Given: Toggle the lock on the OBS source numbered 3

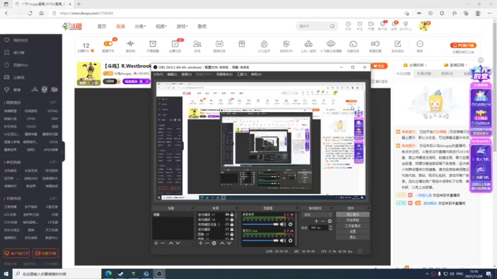Looking at the screenshot, I should (232, 224).
